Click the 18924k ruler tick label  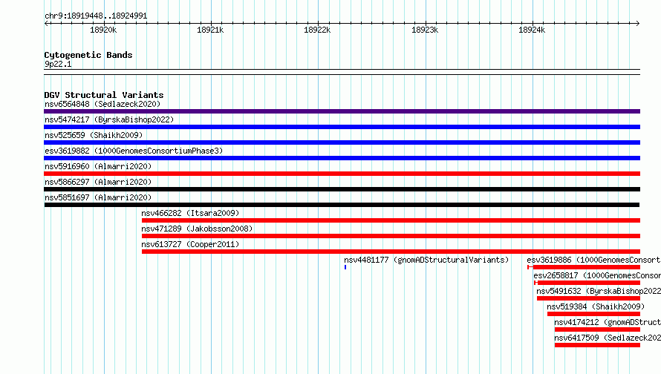[x=532, y=30]
